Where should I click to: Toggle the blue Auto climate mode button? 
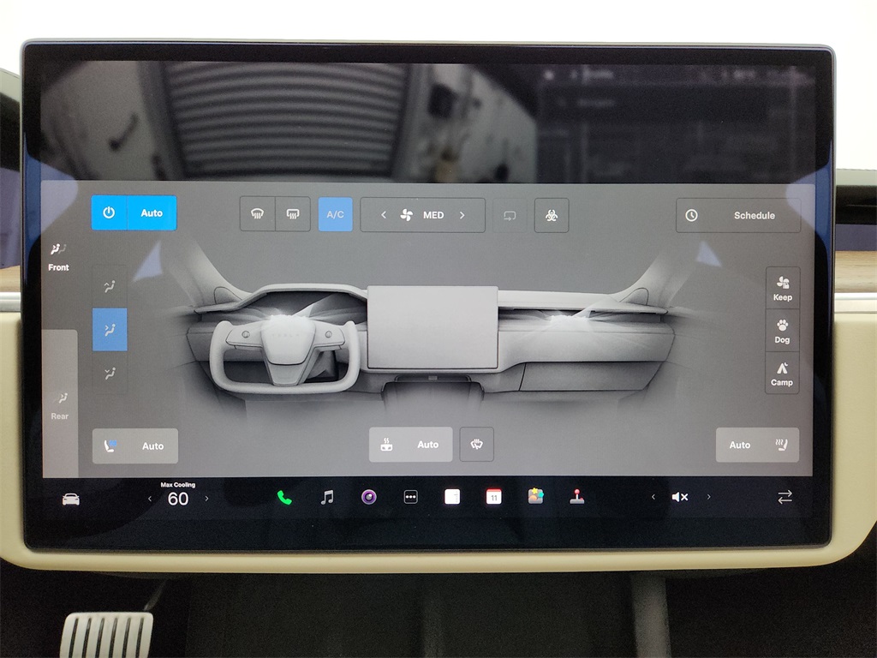[152, 212]
